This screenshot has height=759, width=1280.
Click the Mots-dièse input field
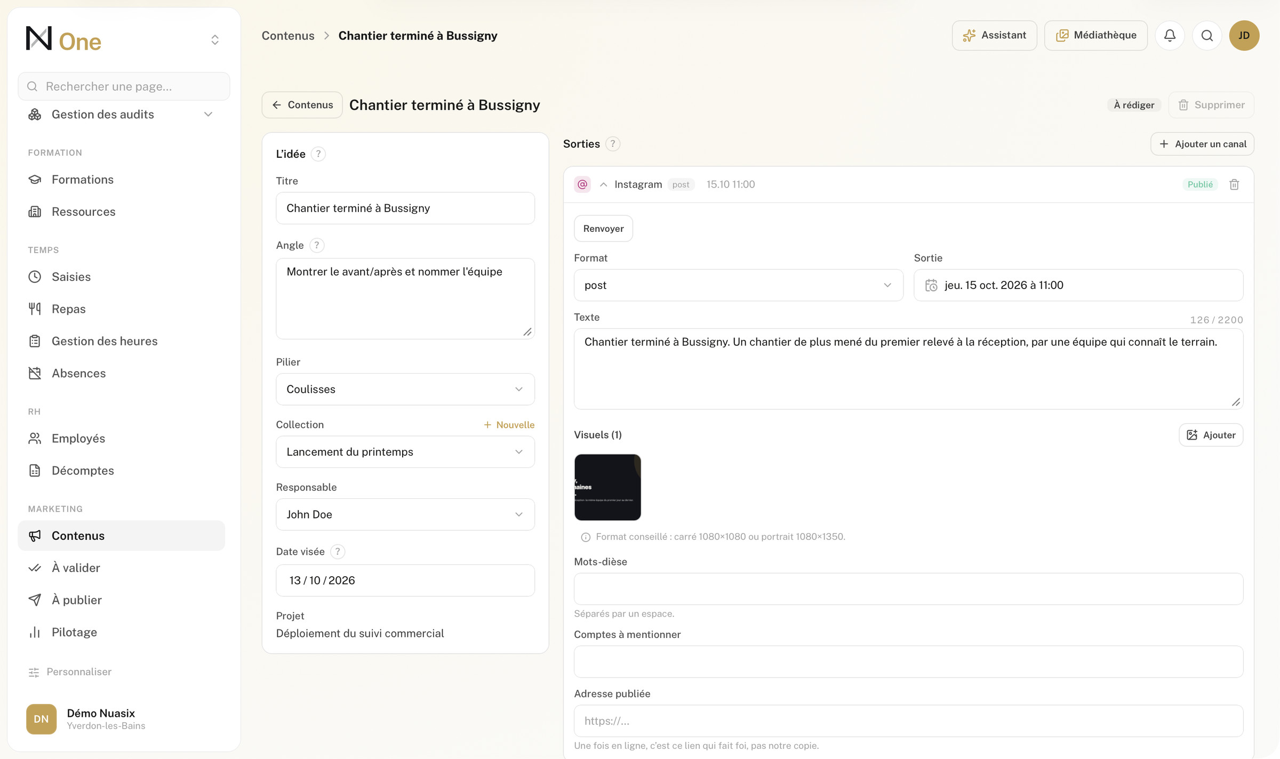tap(908, 589)
